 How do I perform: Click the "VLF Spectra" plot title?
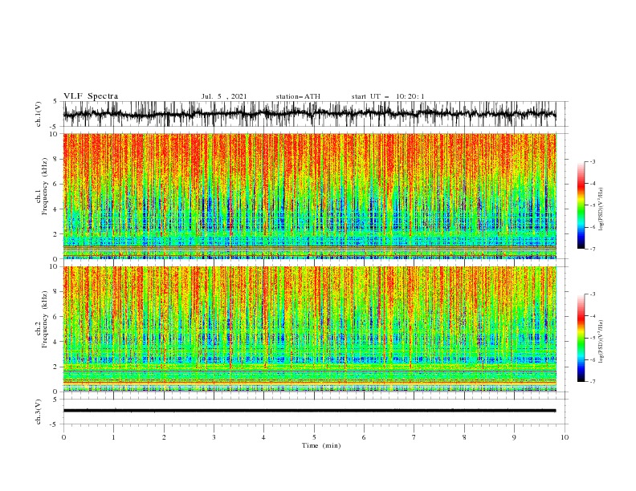(91, 96)
